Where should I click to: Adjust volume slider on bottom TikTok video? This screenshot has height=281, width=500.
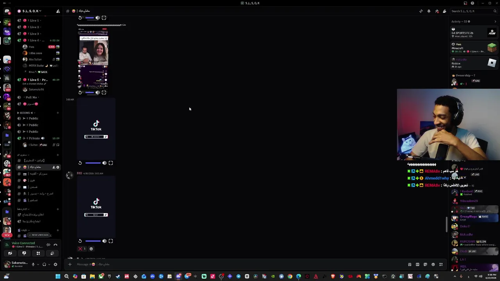pyautogui.click(x=93, y=241)
